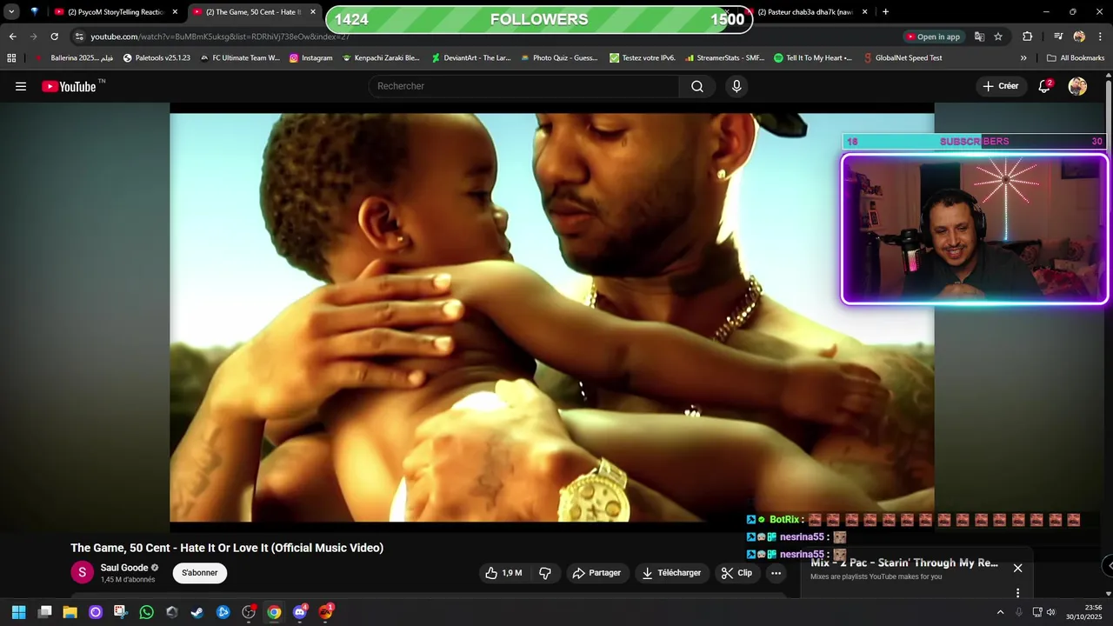
Task: Click the S'abonner subscribe button
Action: (x=200, y=573)
